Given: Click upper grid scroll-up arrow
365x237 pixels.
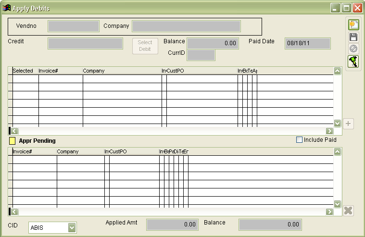Looking at the screenshot, I should 337,71.
